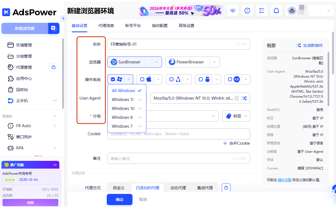Toggle Windows 10 option
Screen dimensions: 336x207
coord(127,109)
